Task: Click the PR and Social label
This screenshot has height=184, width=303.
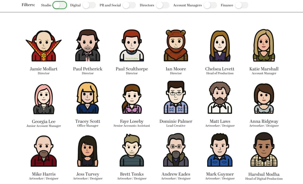Action: click(x=110, y=5)
